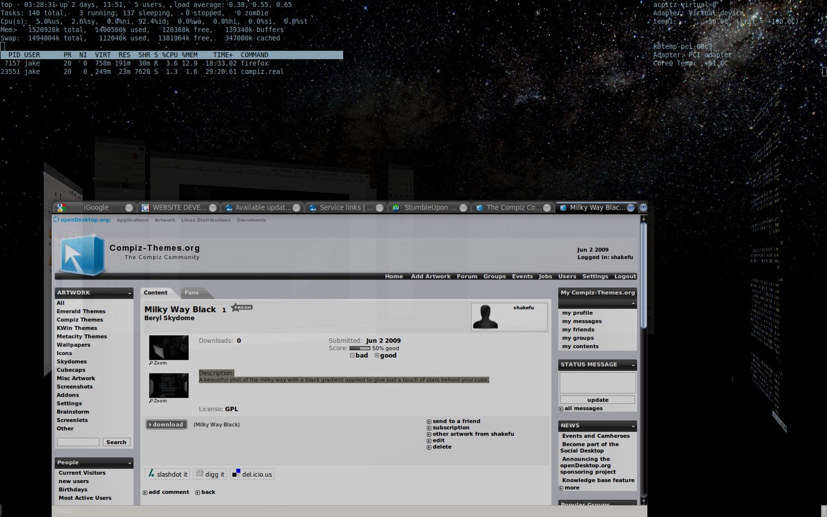Open Groups in site menu
This screenshot has height=517, width=827.
tap(494, 277)
